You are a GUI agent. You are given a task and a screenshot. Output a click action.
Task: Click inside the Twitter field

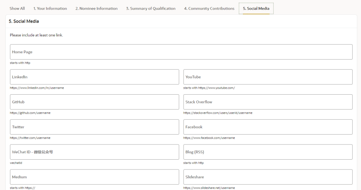[x=94, y=127]
